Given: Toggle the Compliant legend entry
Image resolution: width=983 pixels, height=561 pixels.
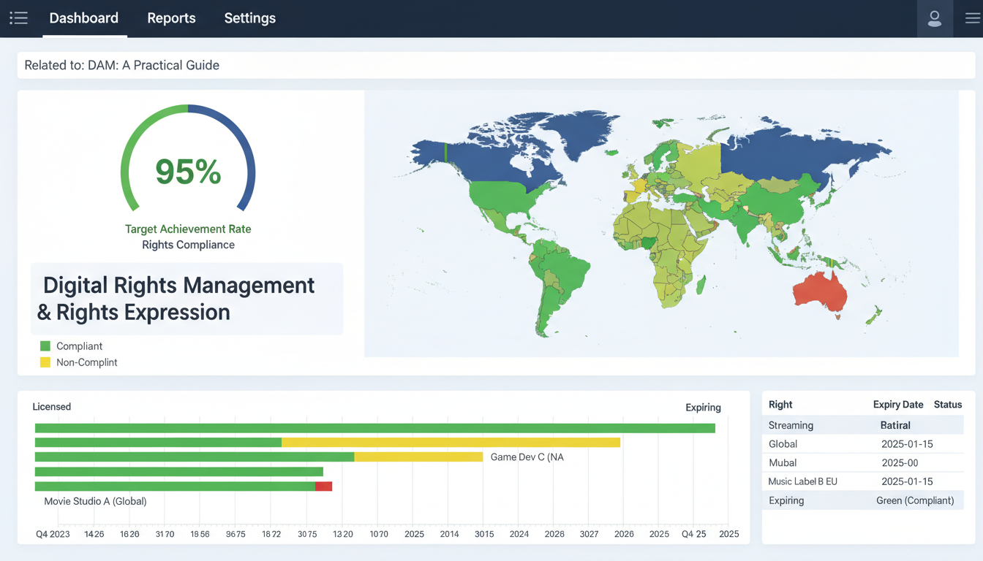Looking at the screenshot, I should [79, 346].
